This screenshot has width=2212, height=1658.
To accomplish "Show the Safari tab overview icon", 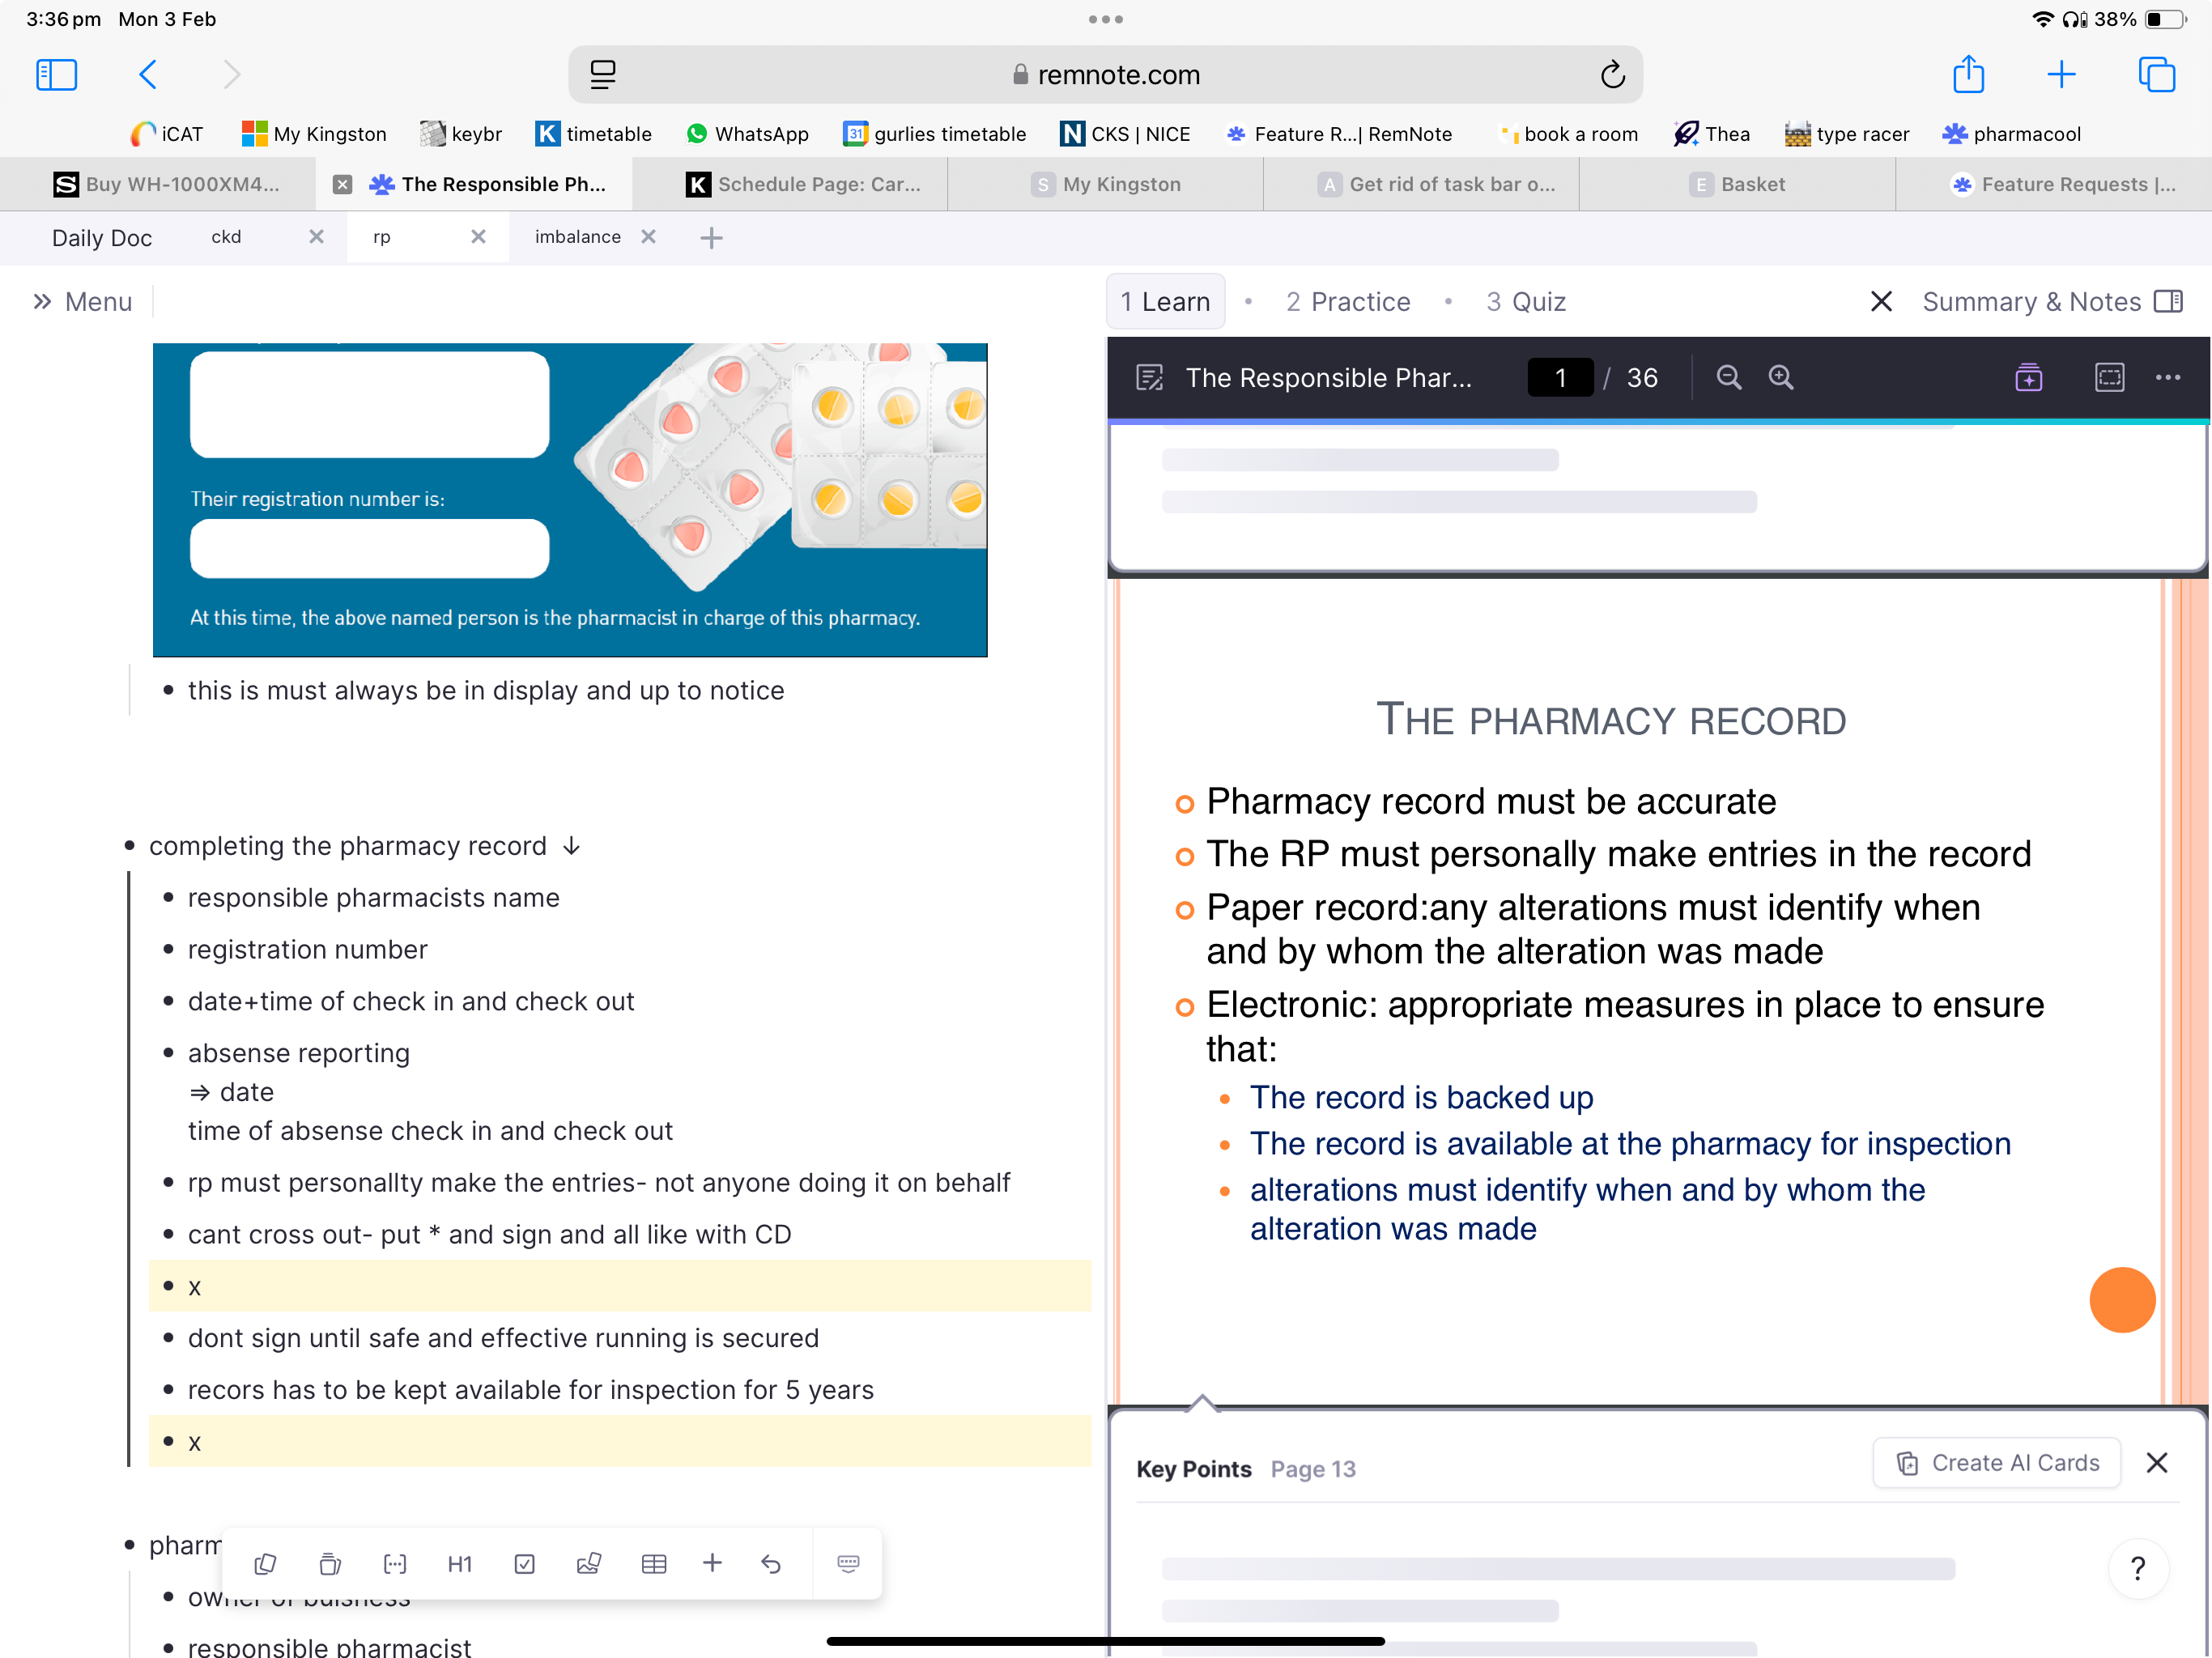I will coord(2156,74).
